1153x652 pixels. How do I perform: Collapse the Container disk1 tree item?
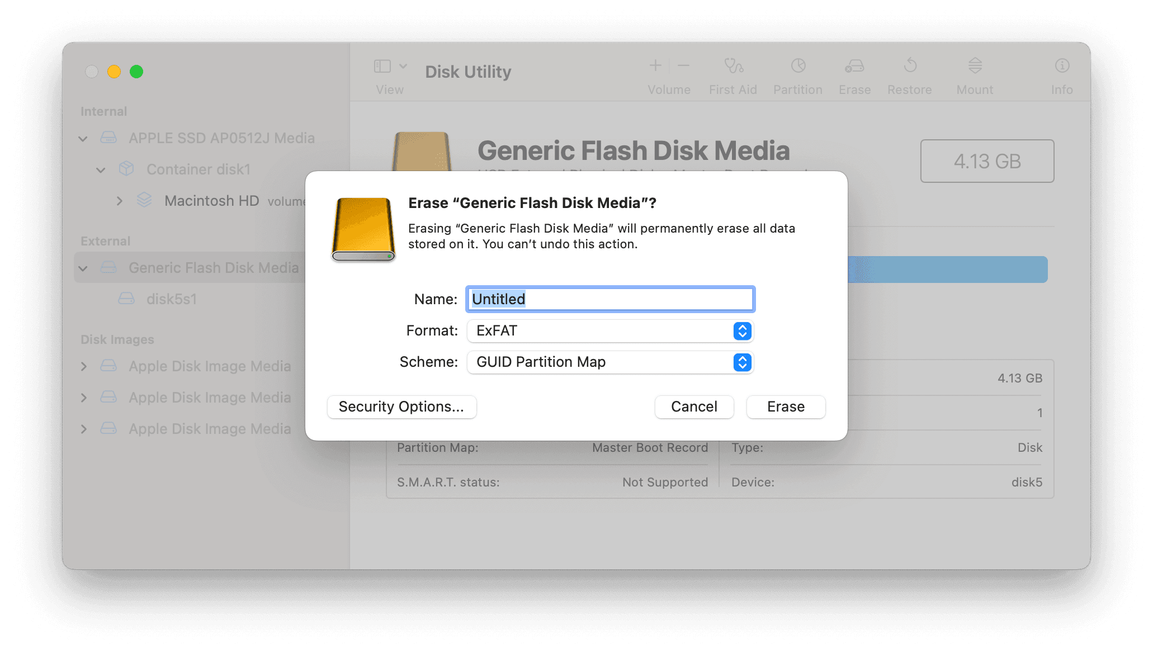101,169
